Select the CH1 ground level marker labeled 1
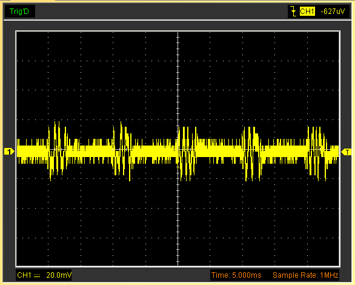 coord(9,152)
